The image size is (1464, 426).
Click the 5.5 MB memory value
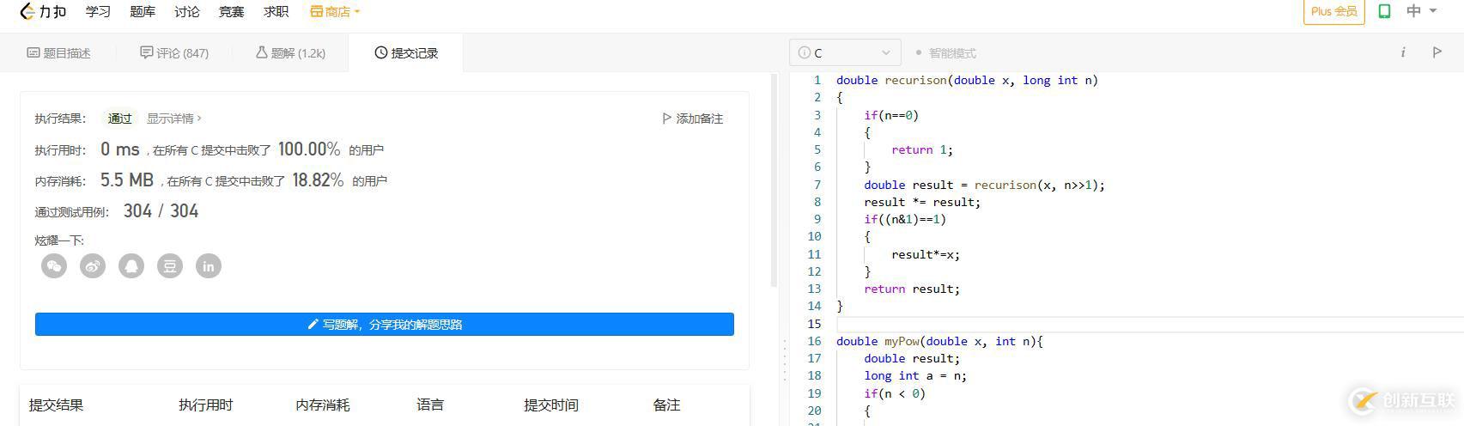[127, 180]
